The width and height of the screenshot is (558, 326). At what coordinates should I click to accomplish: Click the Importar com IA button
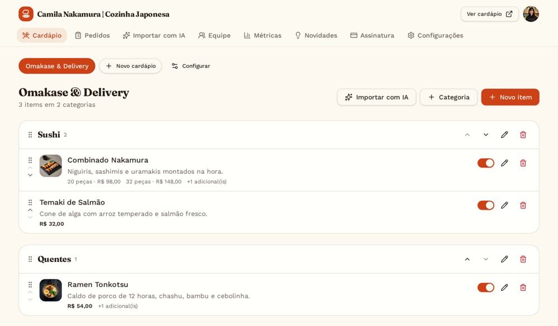[377, 97]
